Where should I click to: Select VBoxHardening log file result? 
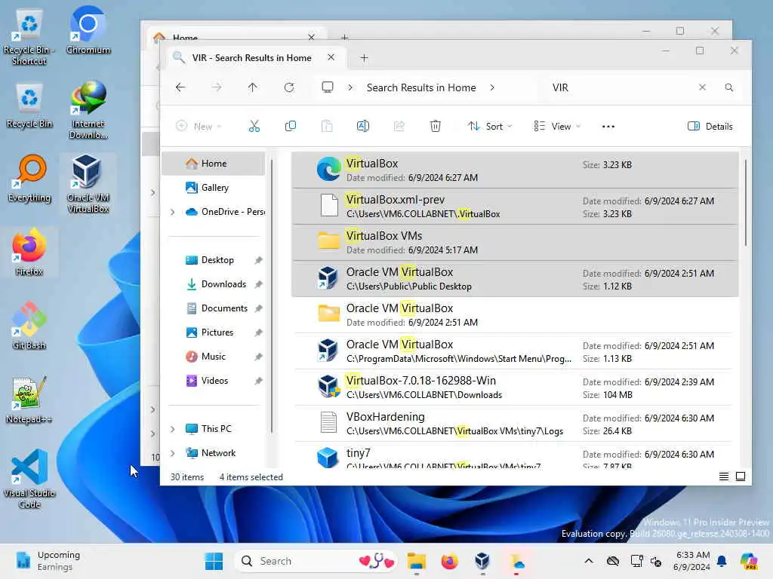click(515, 424)
